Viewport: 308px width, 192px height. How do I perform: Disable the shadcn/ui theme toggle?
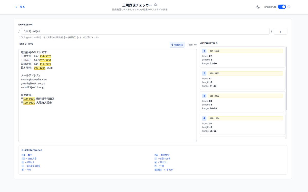coord(282,7)
